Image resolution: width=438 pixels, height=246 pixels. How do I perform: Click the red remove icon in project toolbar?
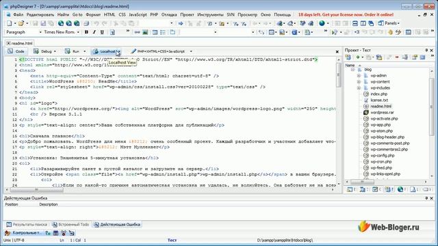(397, 57)
